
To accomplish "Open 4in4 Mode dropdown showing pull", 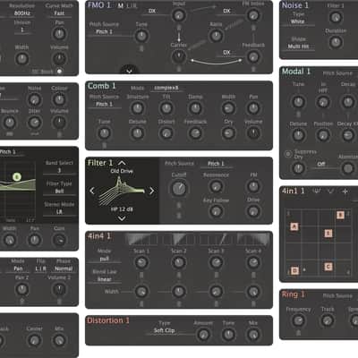I will click(x=104, y=259).
